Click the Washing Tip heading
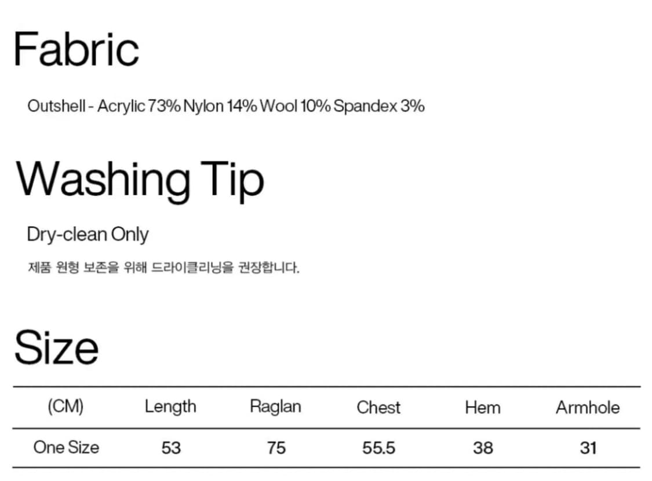This screenshot has width=652, height=481. pyautogui.click(x=140, y=180)
